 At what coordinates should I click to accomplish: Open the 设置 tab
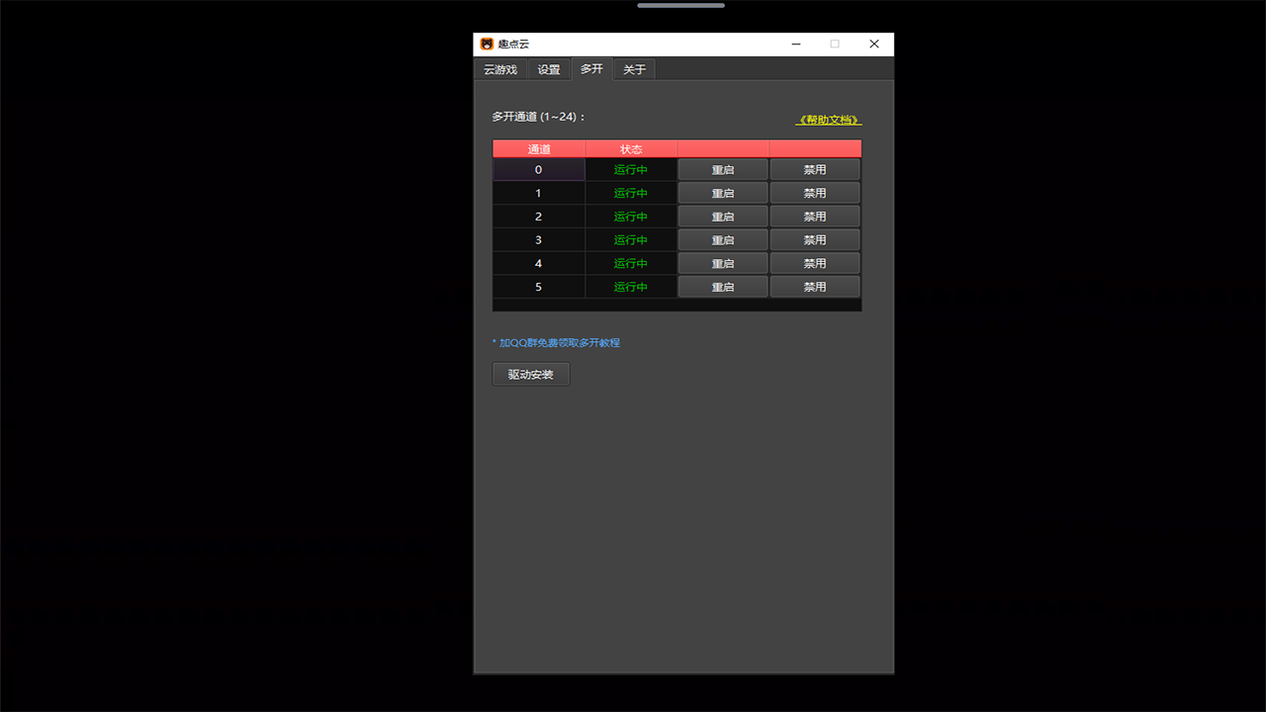click(x=549, y=69)
